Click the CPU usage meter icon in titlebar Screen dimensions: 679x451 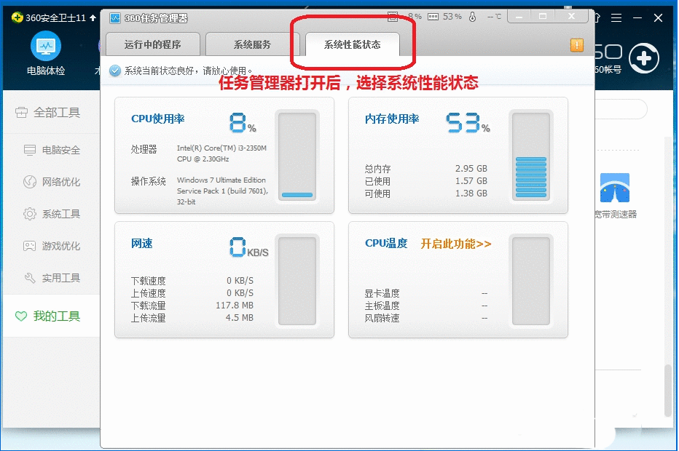pyautogui.click(x=391, y=16)
